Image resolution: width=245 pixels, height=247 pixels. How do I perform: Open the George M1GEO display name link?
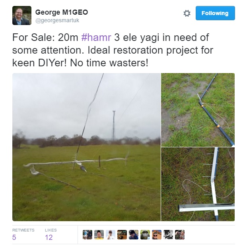coord(62,12)
